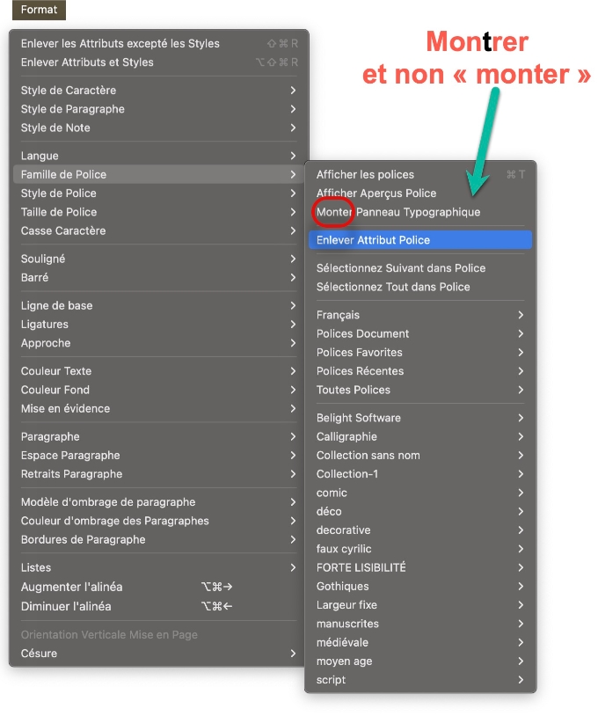The image size is (598, 716).
Task: Select Famille de Police menu entry
Action: (159, 174)
